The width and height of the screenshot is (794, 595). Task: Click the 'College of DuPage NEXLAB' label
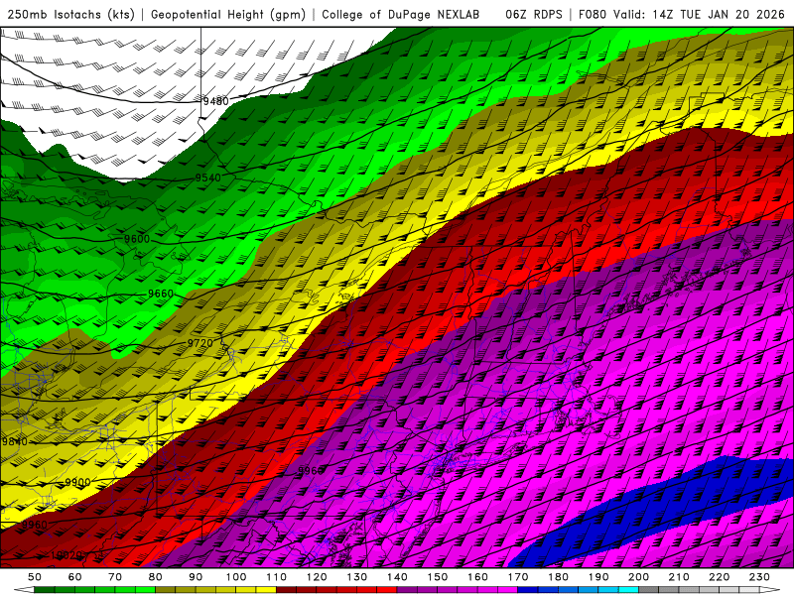pos(401,14)
